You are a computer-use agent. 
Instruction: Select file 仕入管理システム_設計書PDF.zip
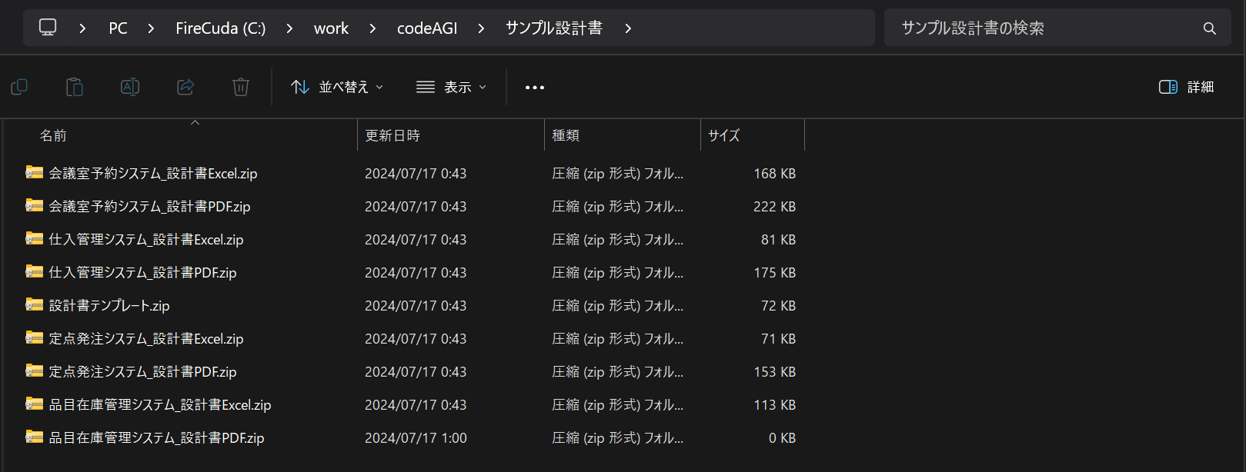pos(142,273)
